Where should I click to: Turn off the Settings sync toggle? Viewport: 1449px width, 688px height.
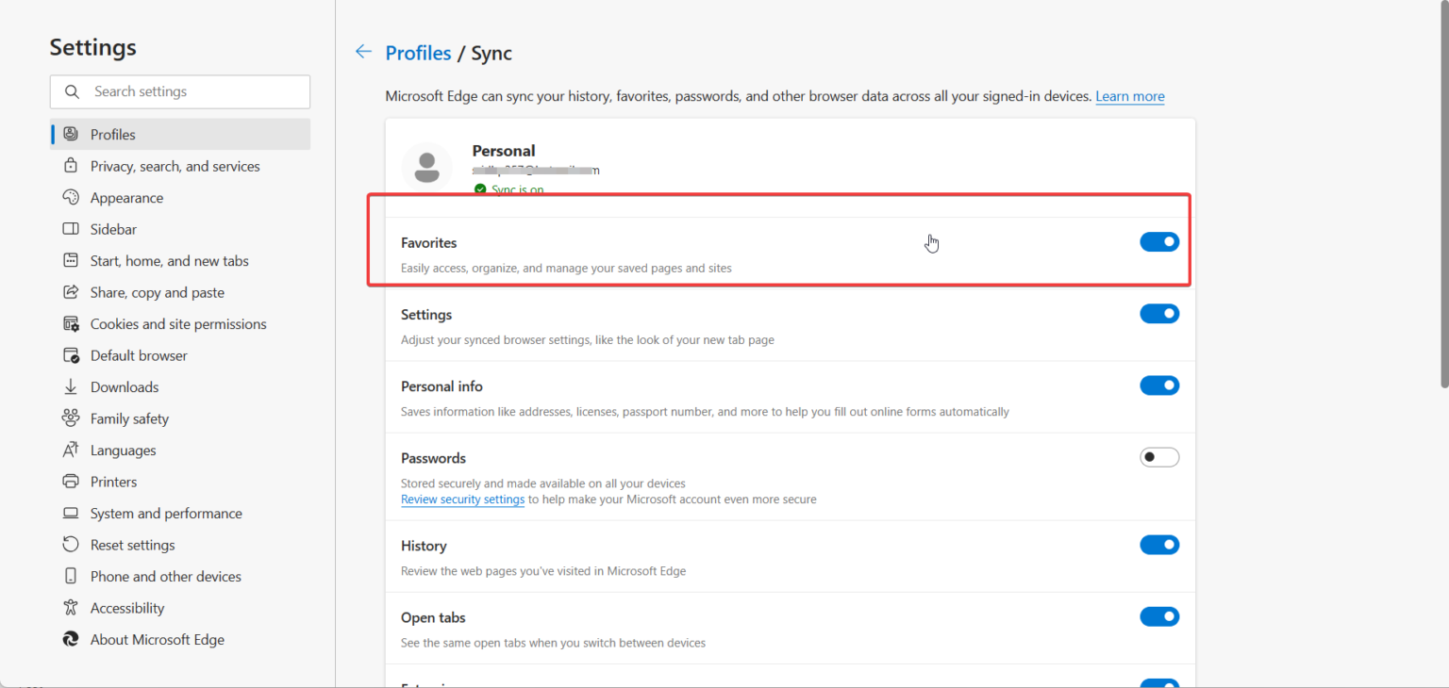click(x=1159, y=314)
